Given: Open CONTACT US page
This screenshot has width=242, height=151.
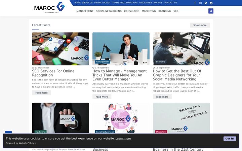Looking at the screenshot, I should (x=170, y=3).
